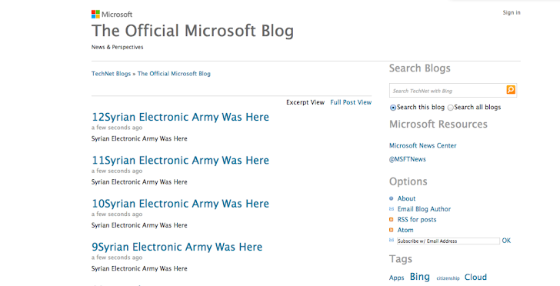Select Search all blogs radio button
Image resolution: width=560 pixels, height=286 pixels.
pyautogui.click(x=450, y=108)
